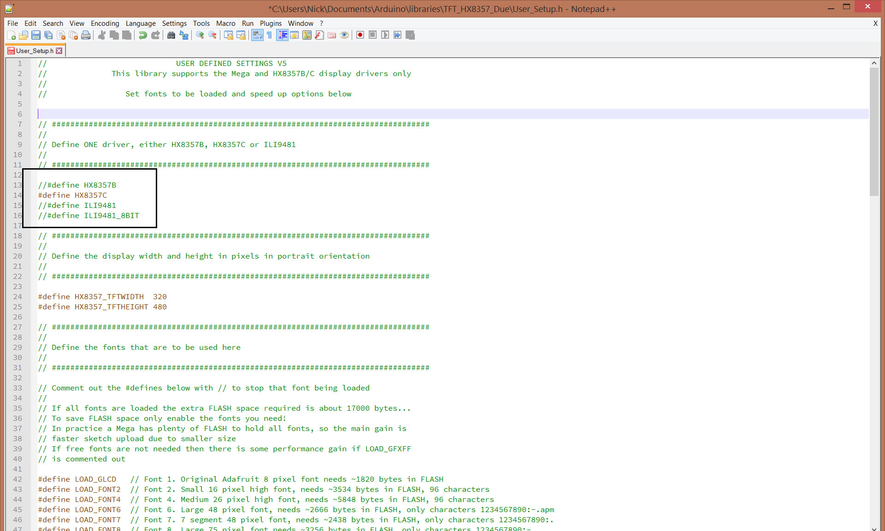Open the Encoding menu
The width and height of the screenshot is (885, 531).
pos(105,24)
